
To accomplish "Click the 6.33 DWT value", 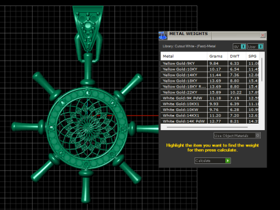I will click(x=235, y=64).
